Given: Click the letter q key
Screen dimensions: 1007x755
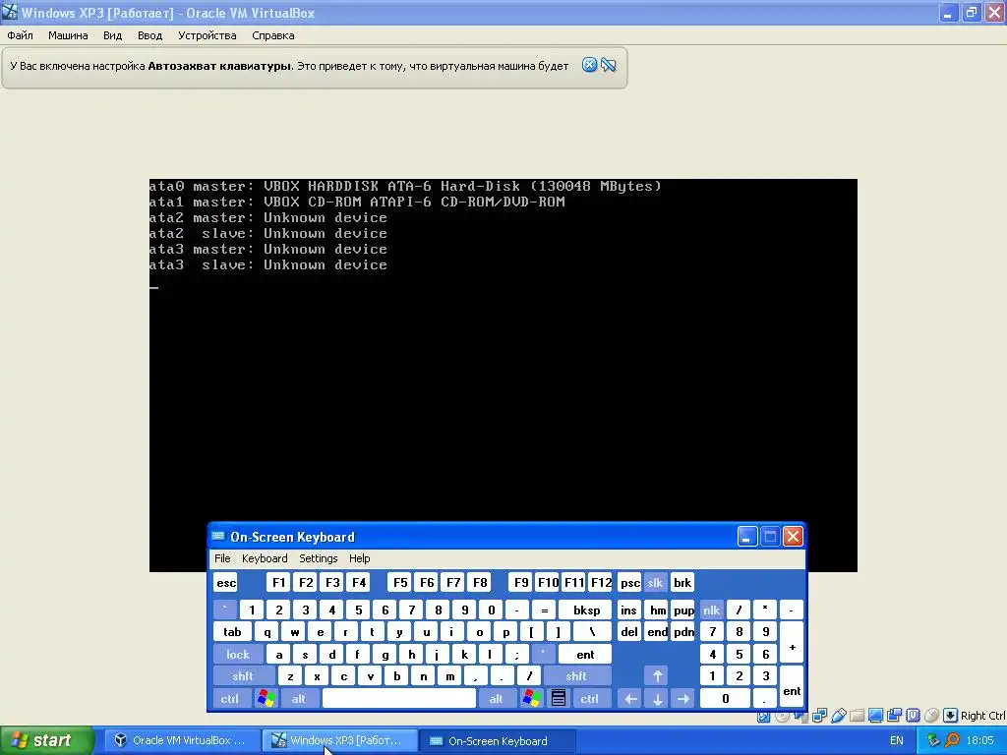Looking at the screenshot, I should (267, 632).
